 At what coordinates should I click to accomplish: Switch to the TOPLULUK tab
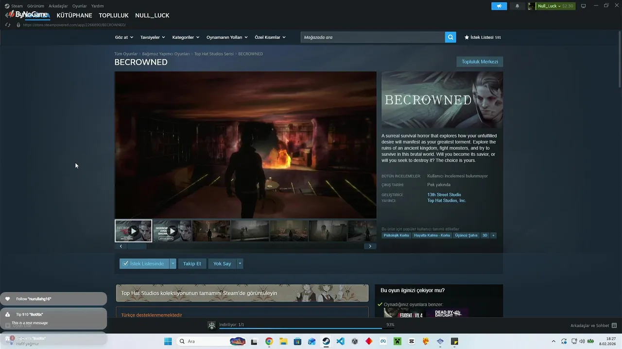pos(114,15)
